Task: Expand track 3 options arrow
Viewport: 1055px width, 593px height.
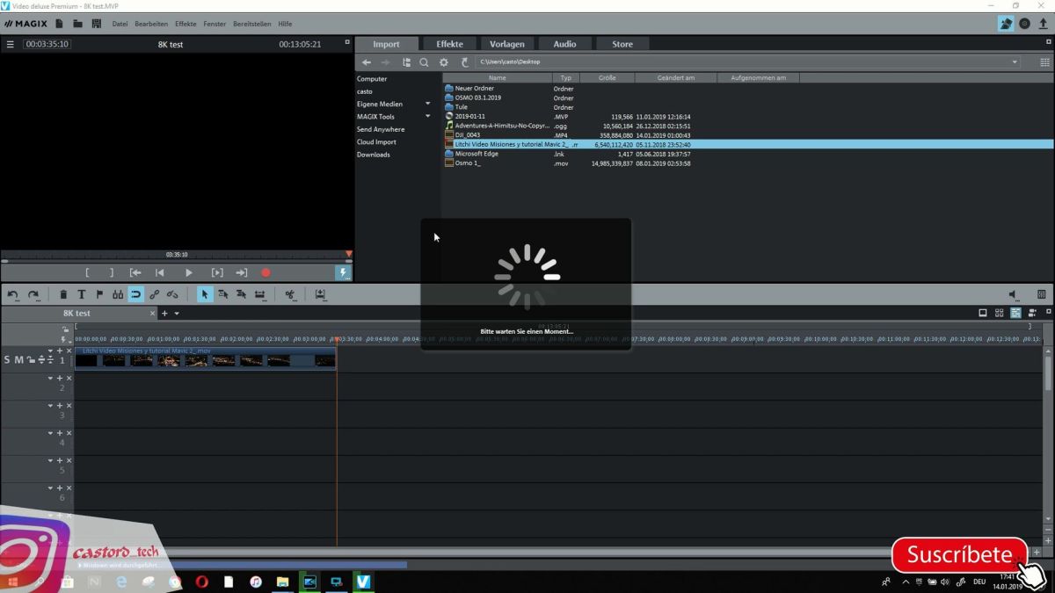Action: click(50, 406)
